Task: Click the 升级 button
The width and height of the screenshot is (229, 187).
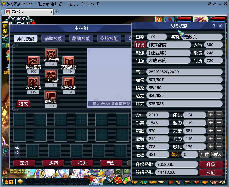Action: point(210,164)
